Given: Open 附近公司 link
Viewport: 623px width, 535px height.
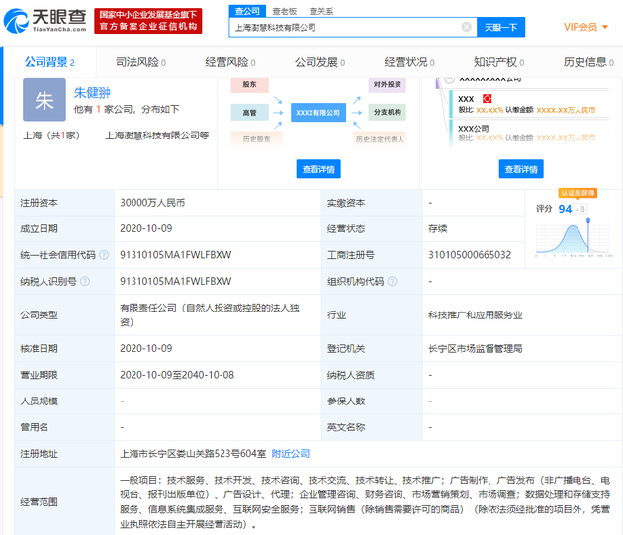Looking at the screenshot, I should (x=291, y=454).
